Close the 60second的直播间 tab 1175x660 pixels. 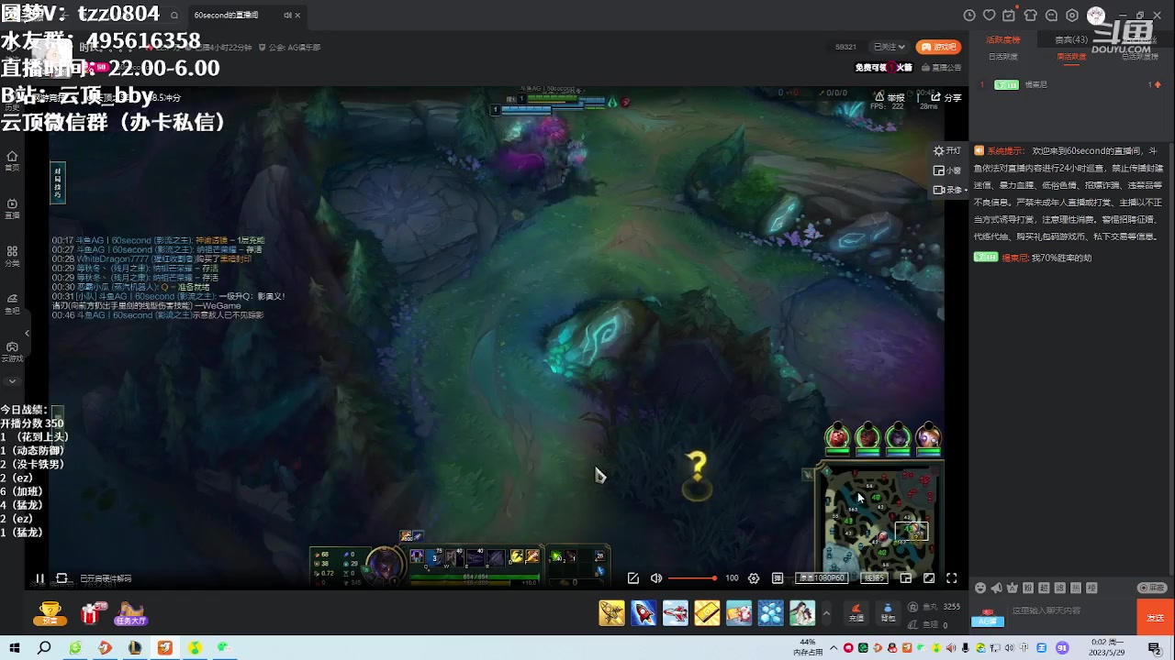click(297, 15)
